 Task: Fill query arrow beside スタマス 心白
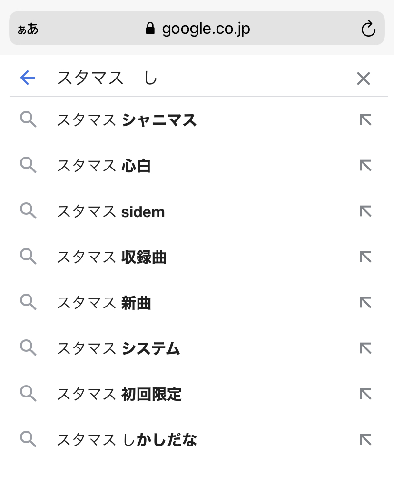coord(365,166)
